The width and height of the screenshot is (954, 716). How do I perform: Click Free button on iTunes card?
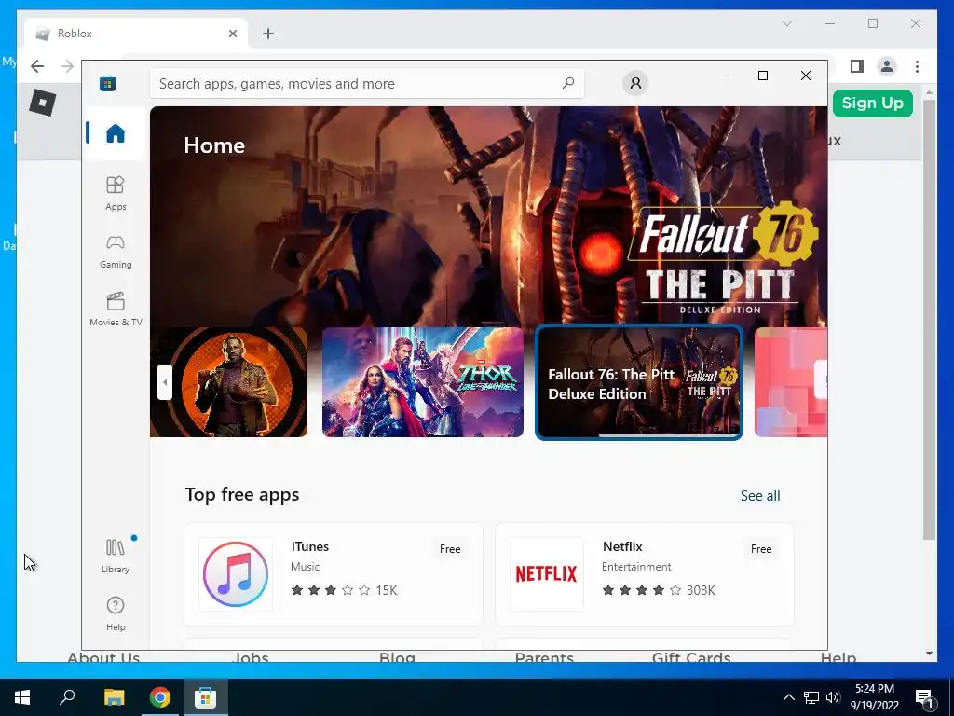pyautogui.click(x=450, y=548)
